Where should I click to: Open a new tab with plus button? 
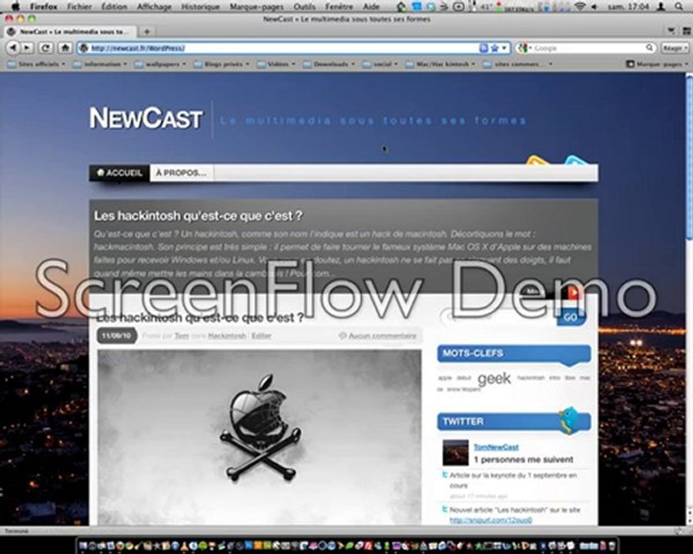pos(147,32)
